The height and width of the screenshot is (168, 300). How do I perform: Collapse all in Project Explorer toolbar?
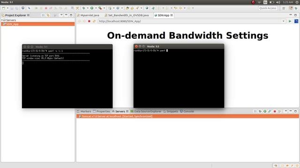click(43, 15)
